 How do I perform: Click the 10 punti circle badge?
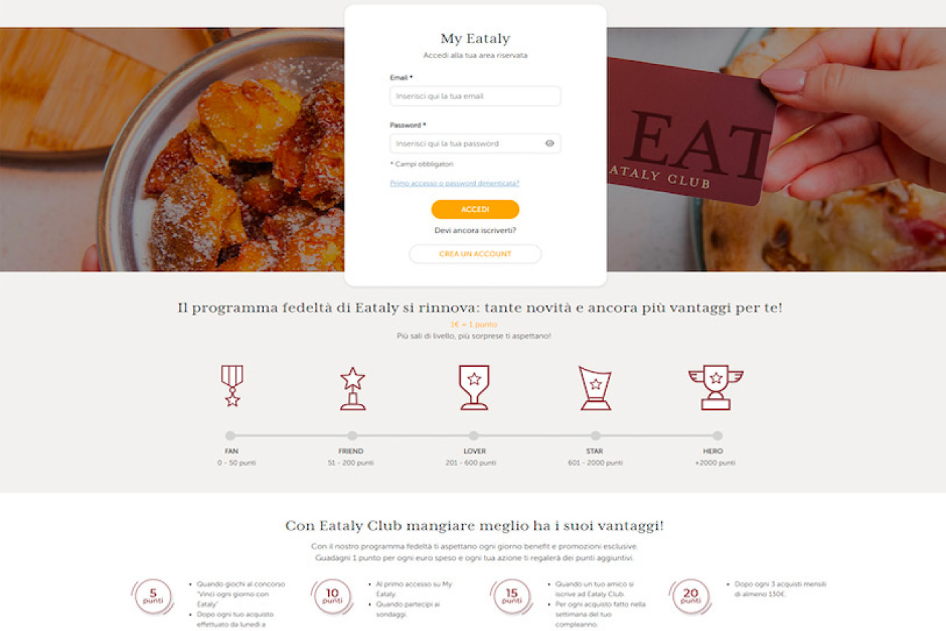332,597
